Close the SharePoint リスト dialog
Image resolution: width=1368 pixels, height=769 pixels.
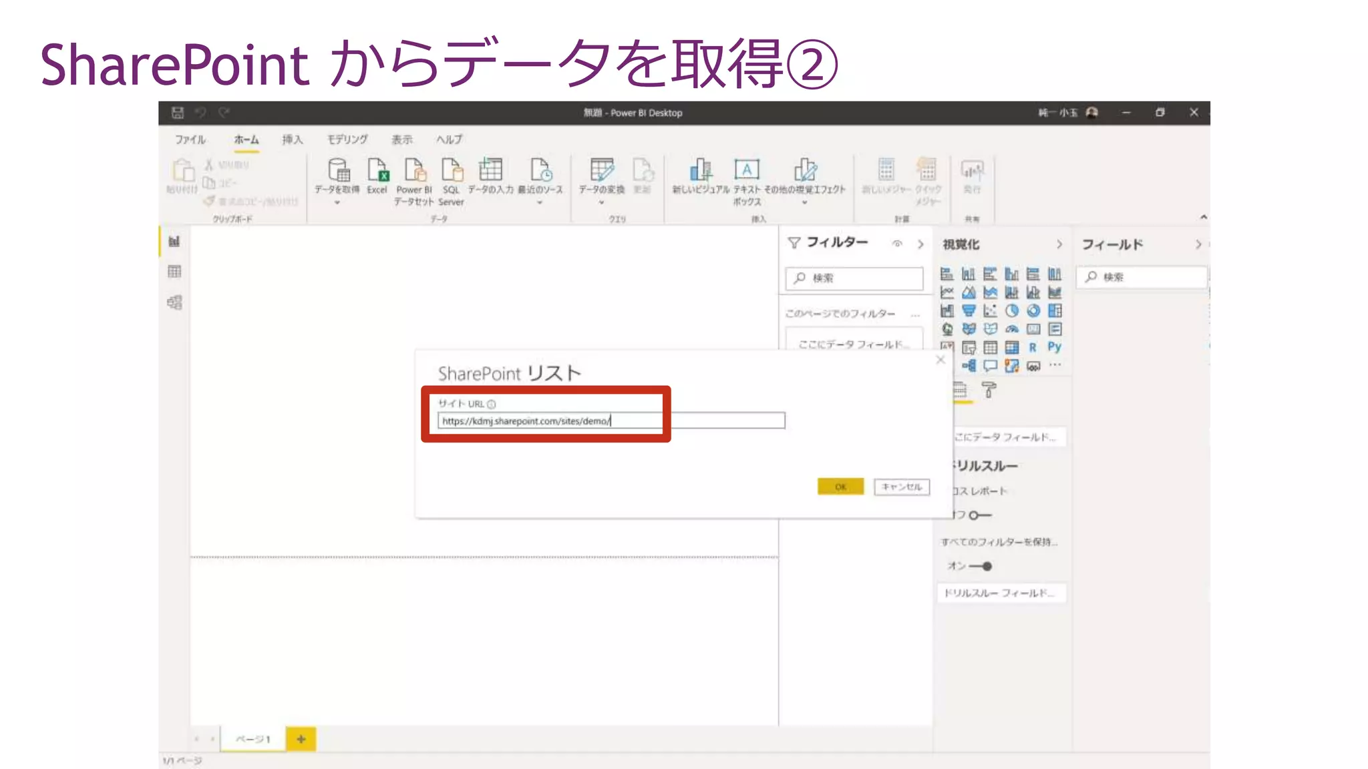[x=940, y=360]
